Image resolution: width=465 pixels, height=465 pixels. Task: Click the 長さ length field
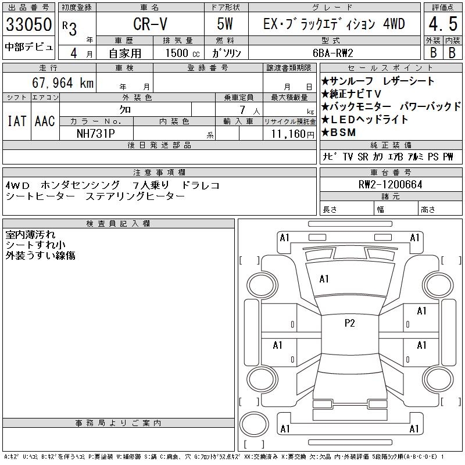click(347, 209)
